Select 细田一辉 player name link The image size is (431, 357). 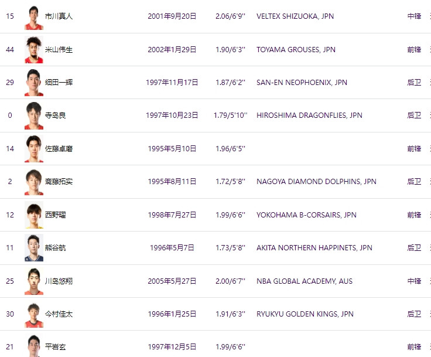click(x=59, y=82)
